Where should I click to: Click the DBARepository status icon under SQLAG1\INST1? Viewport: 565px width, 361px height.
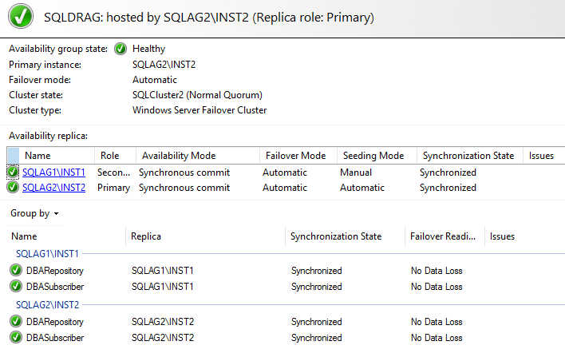pyautogui.click(x=16, y=271)
